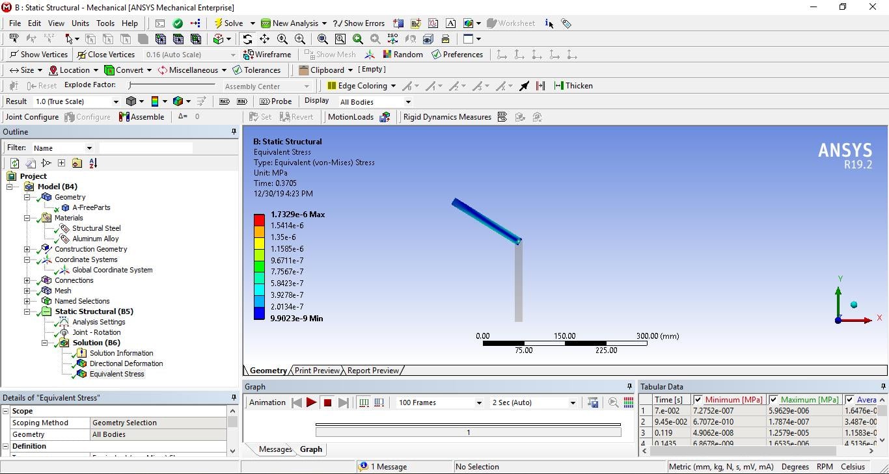The image size is (889, 474).
Task: Click the New Analysis icon
Action: tap(266, 23)
